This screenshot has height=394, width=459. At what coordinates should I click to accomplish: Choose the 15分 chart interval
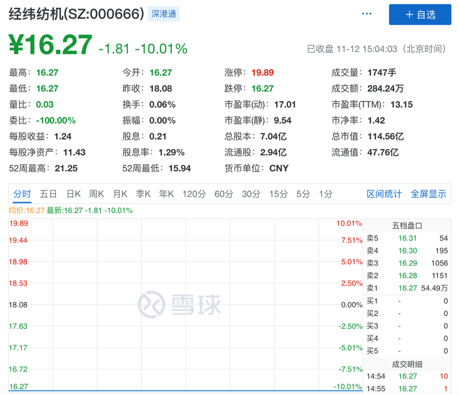pos(279,194)
